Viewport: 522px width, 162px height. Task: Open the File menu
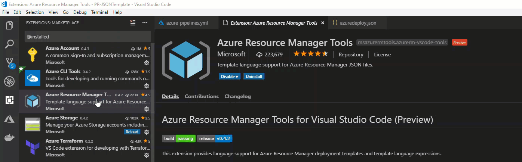(6, 12)
